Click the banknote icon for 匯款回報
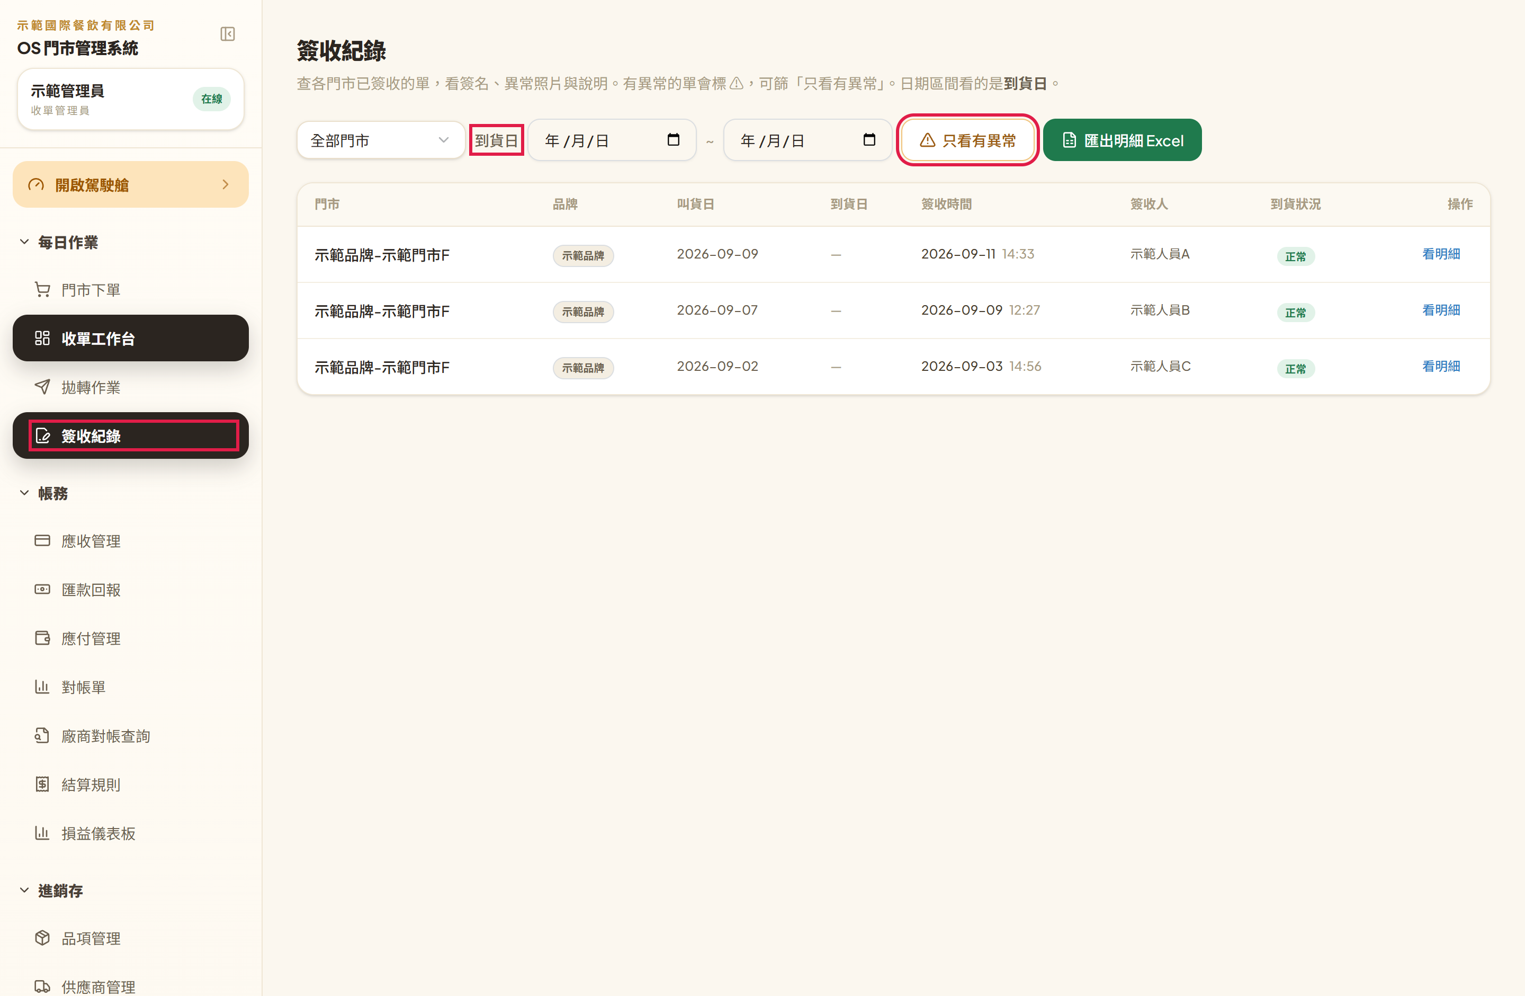Viewport: 1525px width, 996px height. tap(42, 589)
